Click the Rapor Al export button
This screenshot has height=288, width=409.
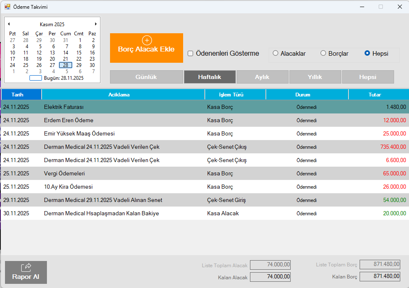pos(26,272)
